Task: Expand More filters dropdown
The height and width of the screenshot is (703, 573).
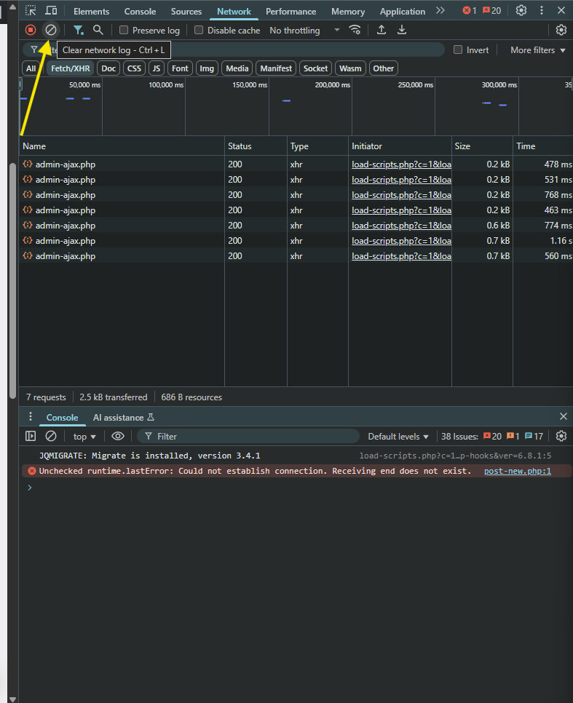Action: pos(537,50)
